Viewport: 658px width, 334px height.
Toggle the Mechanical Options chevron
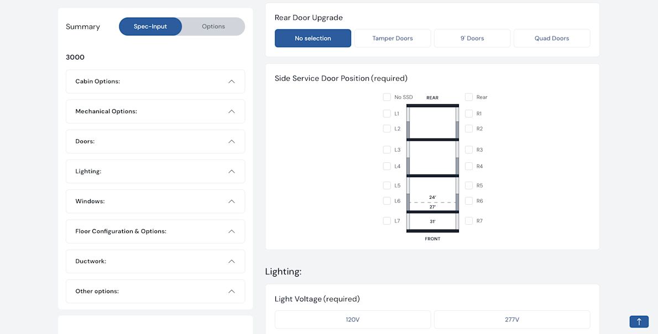coord(232,112)
